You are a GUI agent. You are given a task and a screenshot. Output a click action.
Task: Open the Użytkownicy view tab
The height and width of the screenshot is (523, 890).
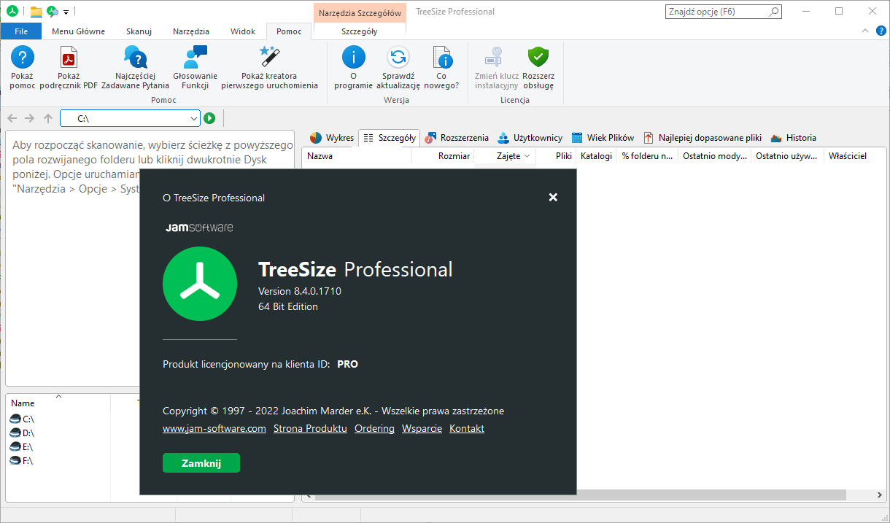[x=530, y=137]
